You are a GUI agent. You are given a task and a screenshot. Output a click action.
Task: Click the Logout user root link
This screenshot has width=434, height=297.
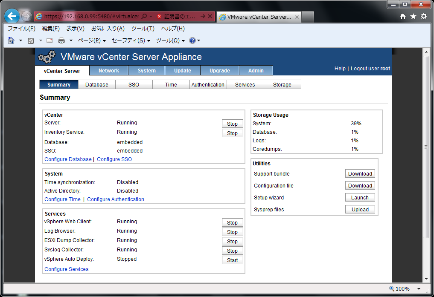(370, 69)
